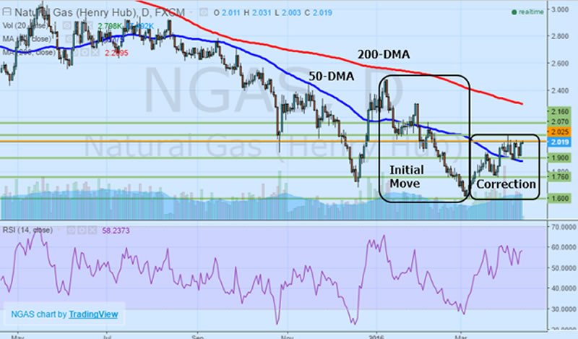Click the 2.800 price axis label

pyautogui.click(x=559, y=36)
